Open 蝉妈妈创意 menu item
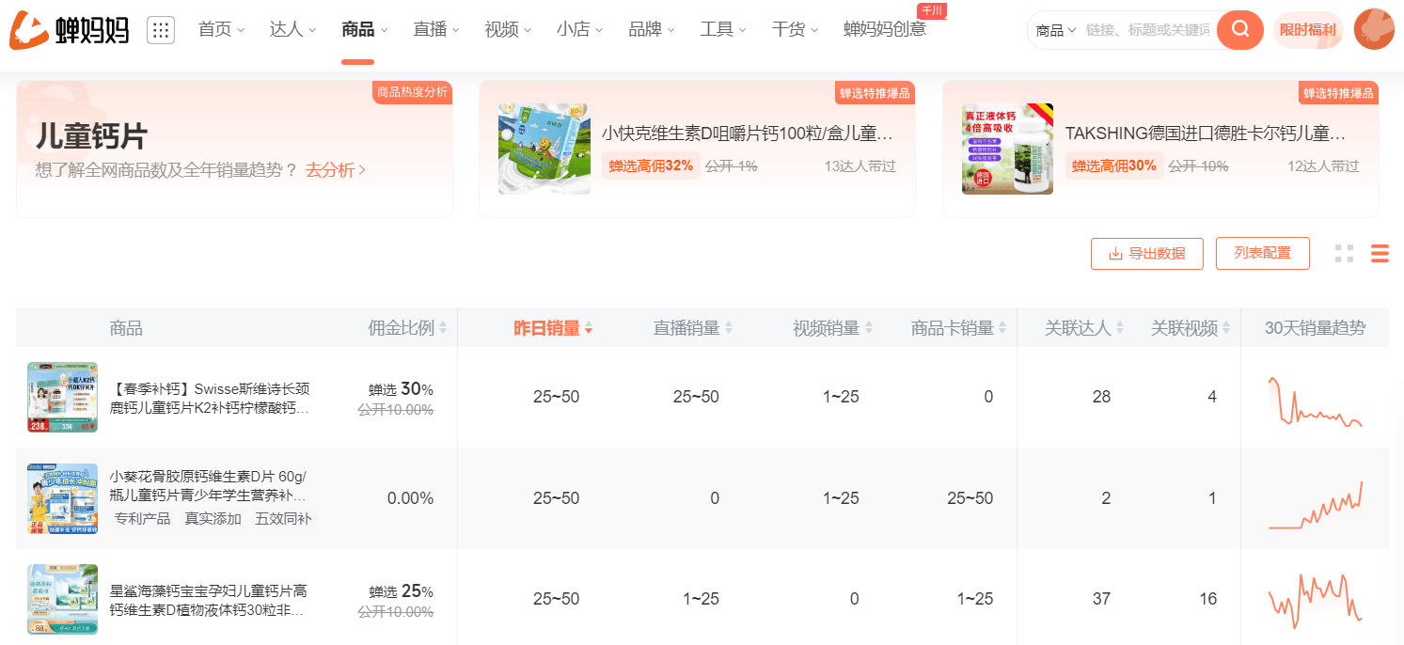 pyautogui.click(x=885, y=29)
